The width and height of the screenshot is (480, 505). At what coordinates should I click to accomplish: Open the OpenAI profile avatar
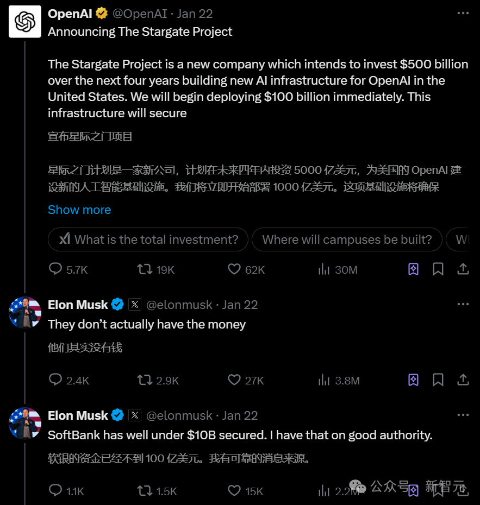(x=25, y=22)
